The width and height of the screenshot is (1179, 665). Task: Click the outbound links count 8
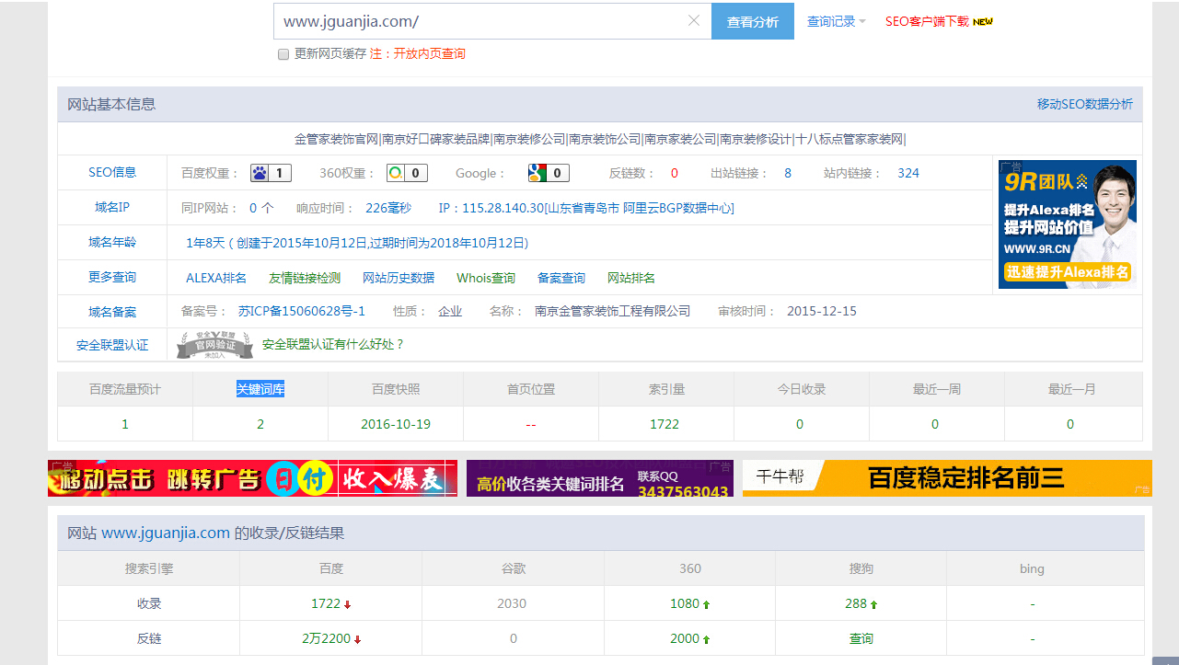coord(788,173)
